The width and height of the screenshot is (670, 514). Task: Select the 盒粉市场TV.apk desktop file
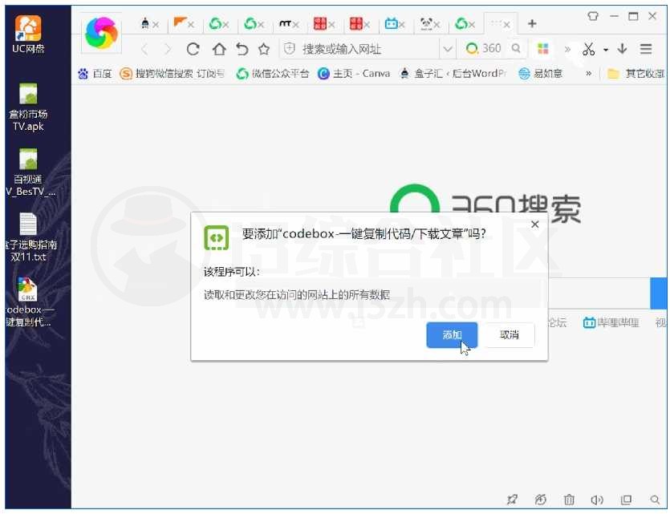(x=28, y=107)
